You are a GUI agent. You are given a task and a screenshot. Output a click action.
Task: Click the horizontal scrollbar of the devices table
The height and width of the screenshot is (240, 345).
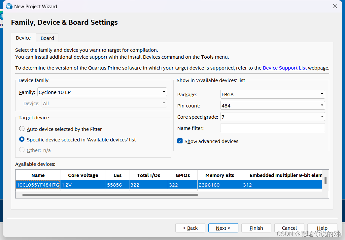tap(110, 195)
